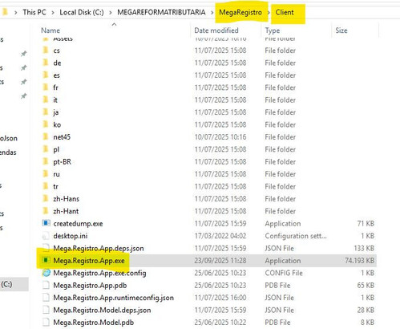This screenshot has height=329, width=400.
Task: Expand chevron before This PC breadcrumb
Action: (x=16, y=13)
